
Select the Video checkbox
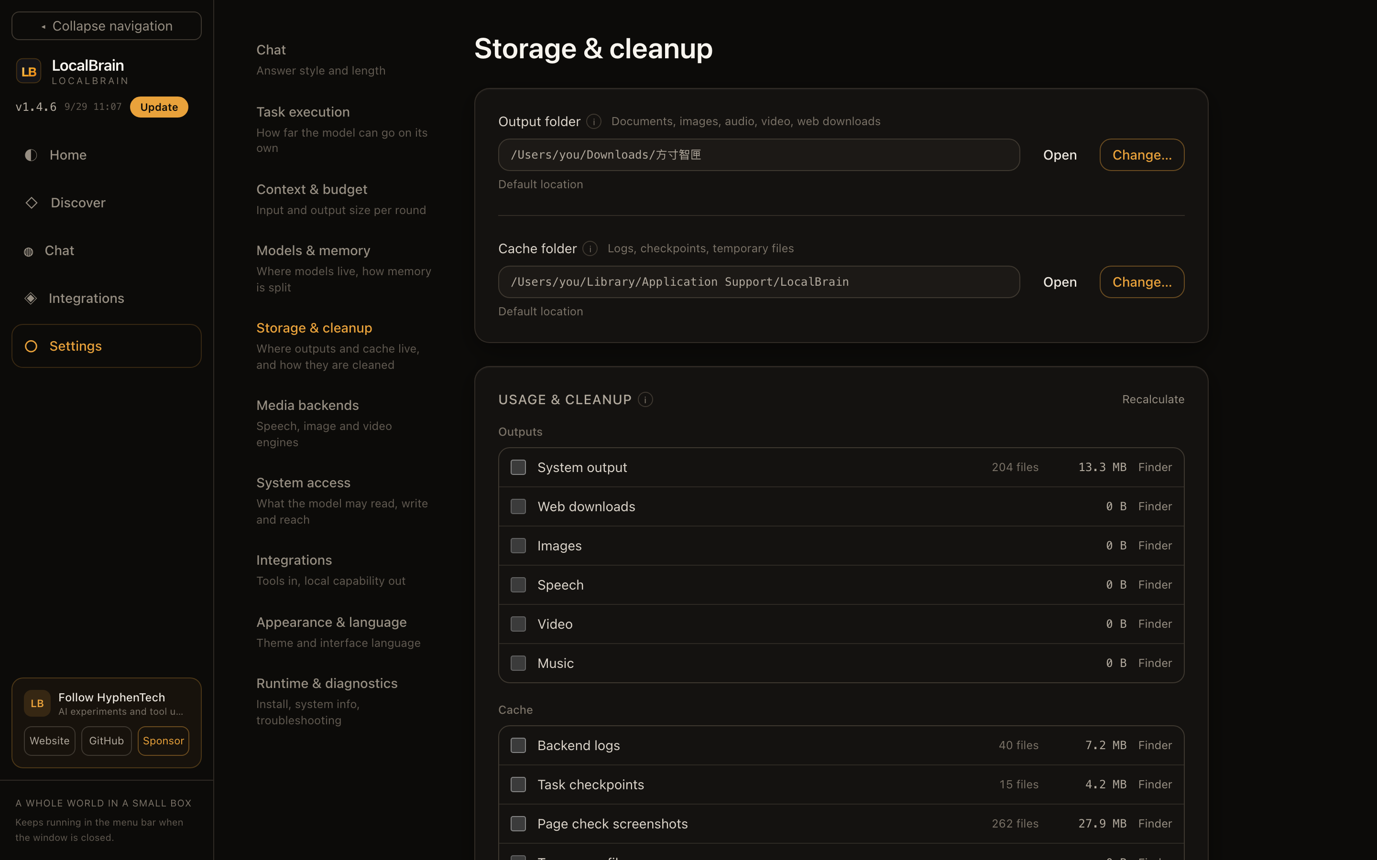coord(518,624)
